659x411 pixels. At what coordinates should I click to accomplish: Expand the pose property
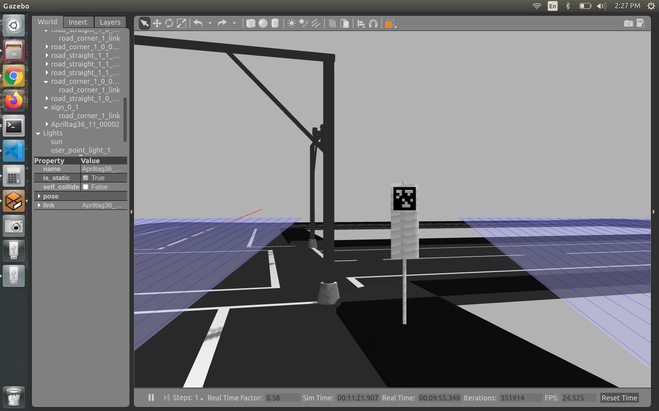tap(39, 196)
